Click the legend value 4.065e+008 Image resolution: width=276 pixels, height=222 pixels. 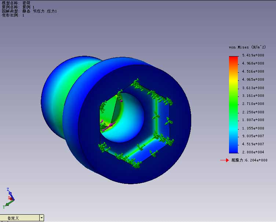point(253,79)
